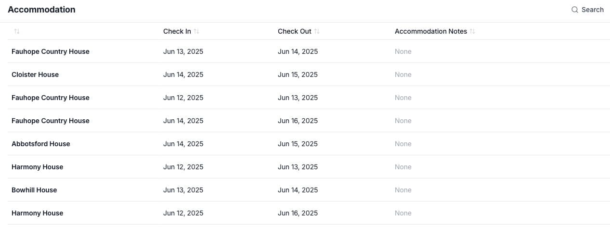
Task: Open Fauhope Country House checking in Jun 13
Action: pos(309,51)
